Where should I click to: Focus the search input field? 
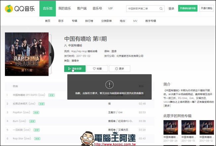point(142,8)
